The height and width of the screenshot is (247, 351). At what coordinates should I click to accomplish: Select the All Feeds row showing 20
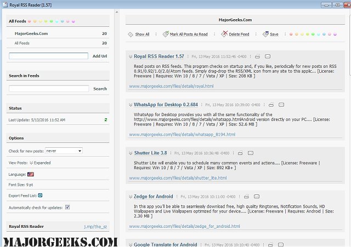tap(58, 43)
